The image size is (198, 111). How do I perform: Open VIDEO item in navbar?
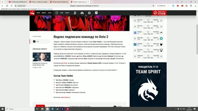coord(49,13)
